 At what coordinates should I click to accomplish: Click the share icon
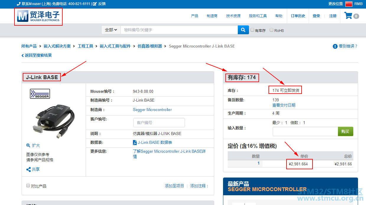(x=29, y=169)
